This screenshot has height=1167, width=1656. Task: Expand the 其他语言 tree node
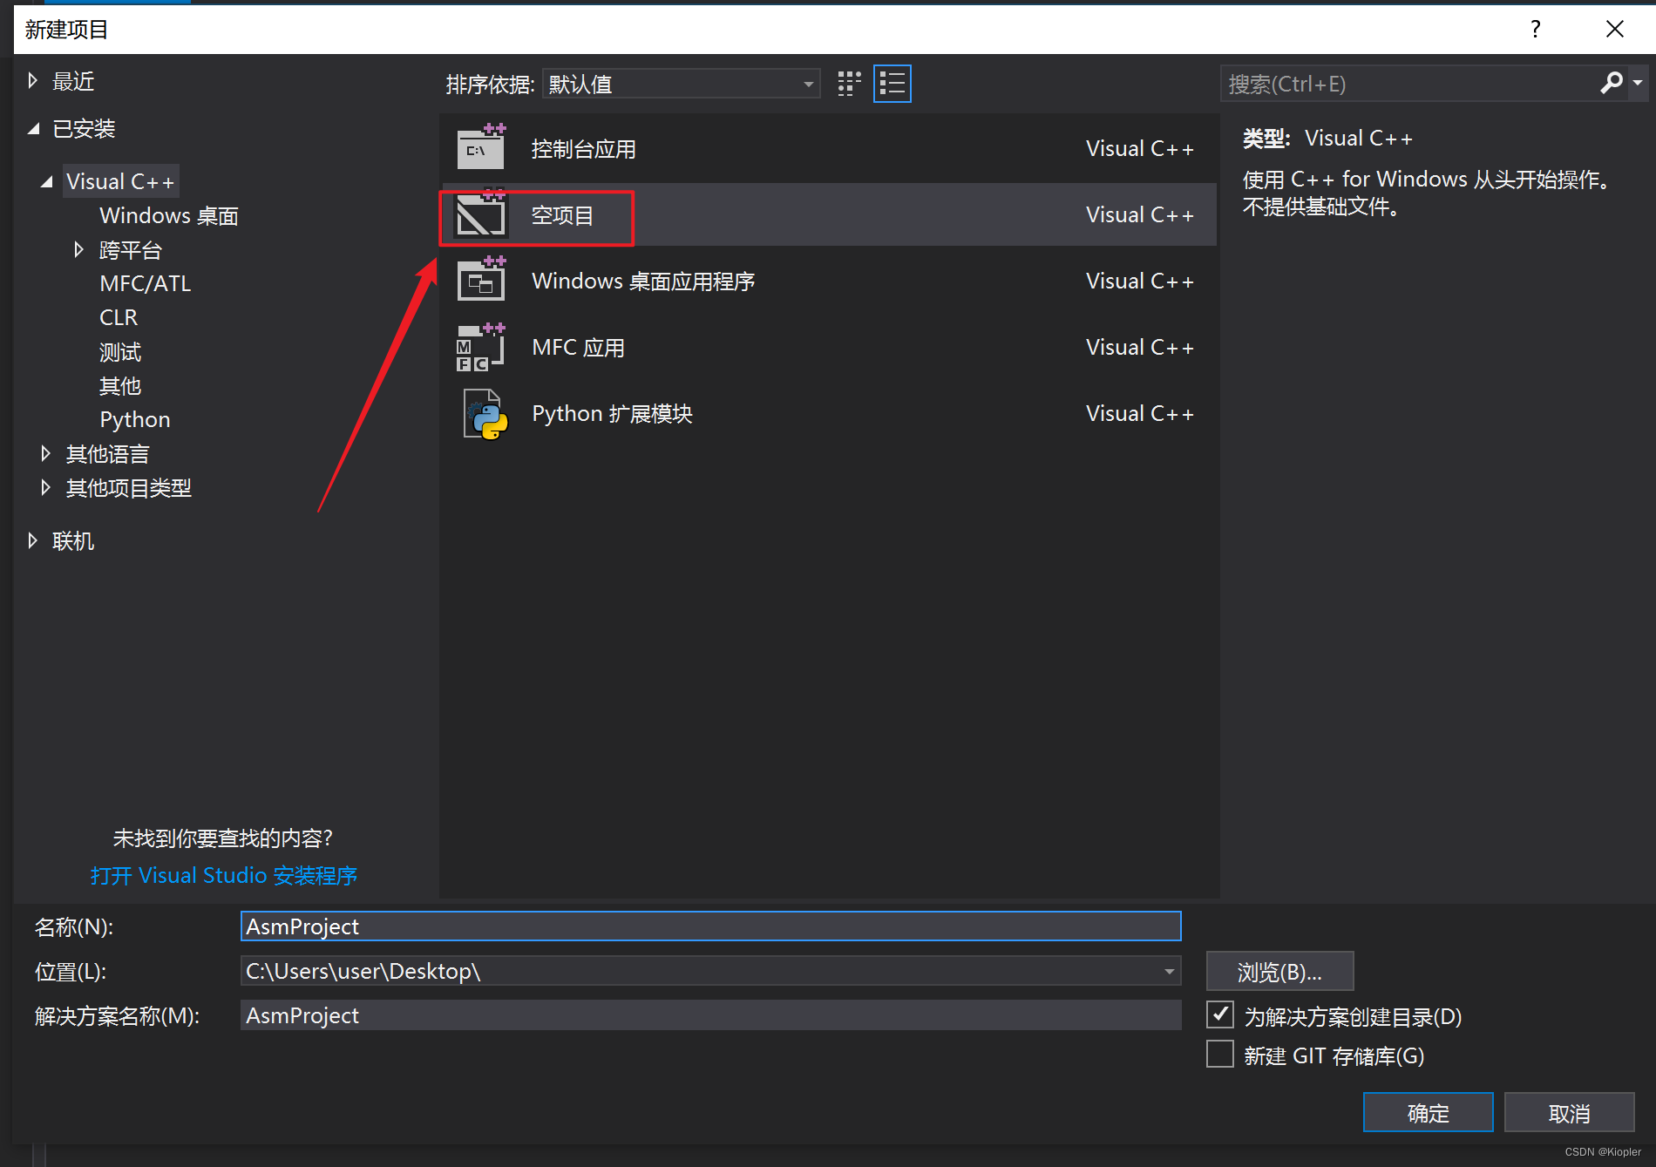tap(45, 453)
